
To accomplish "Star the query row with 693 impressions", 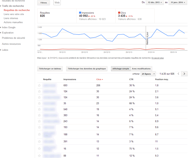I will click(39, 85).
